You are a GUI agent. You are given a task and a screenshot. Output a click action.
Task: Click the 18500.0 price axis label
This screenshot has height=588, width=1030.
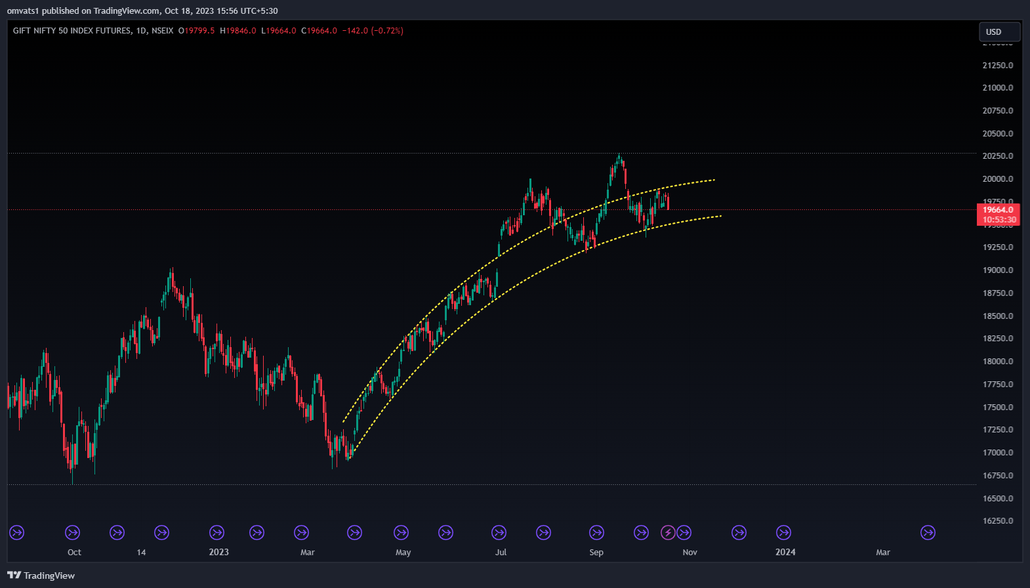coord(997,316)
